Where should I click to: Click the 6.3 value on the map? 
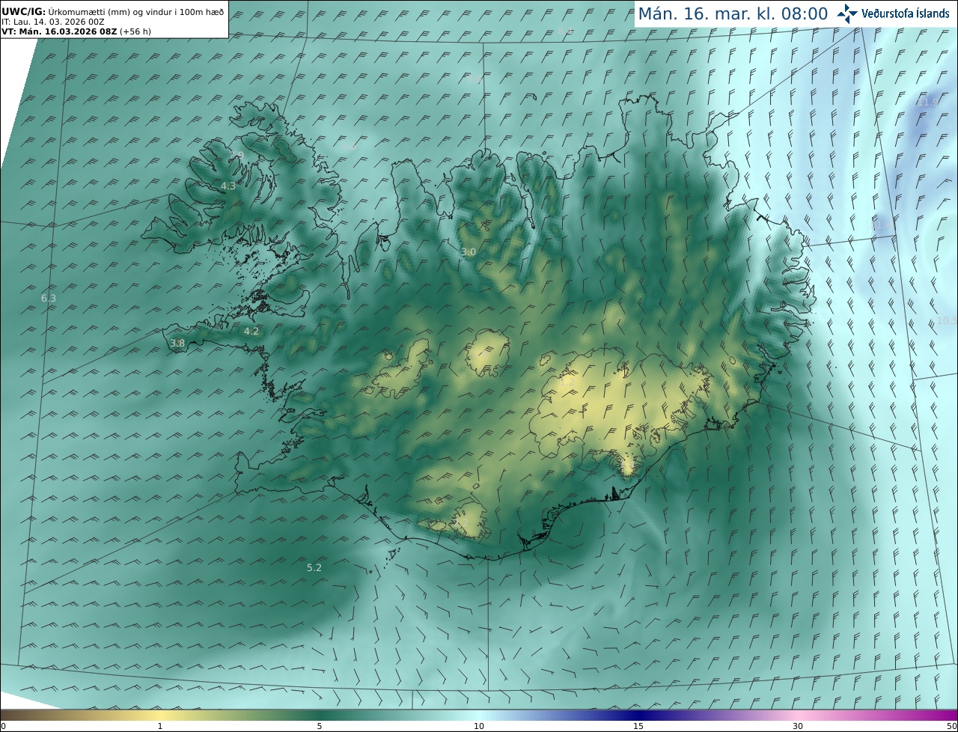(x=49, y=298)
